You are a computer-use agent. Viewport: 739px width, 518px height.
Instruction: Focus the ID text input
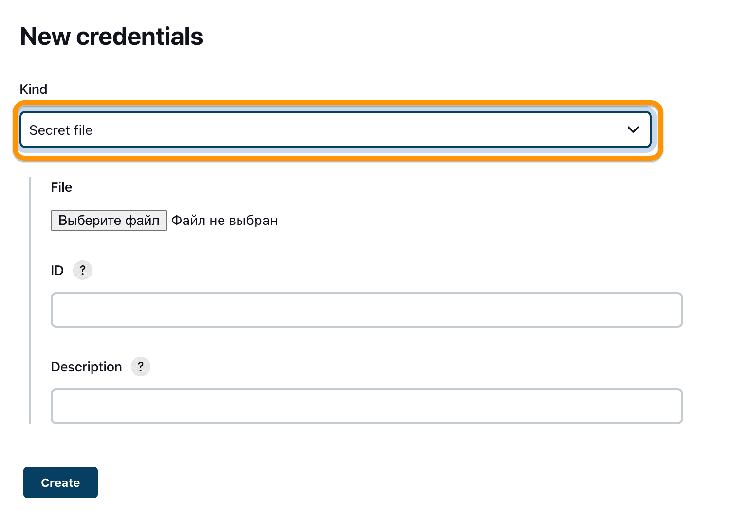click(x=367, y=310)
